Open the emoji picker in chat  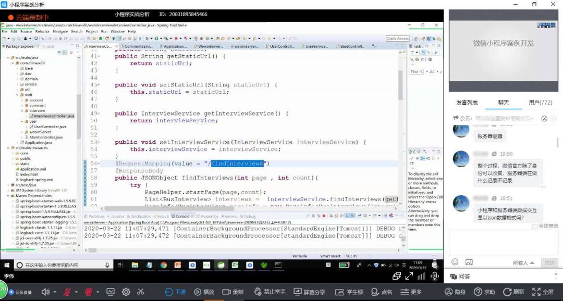455,262
